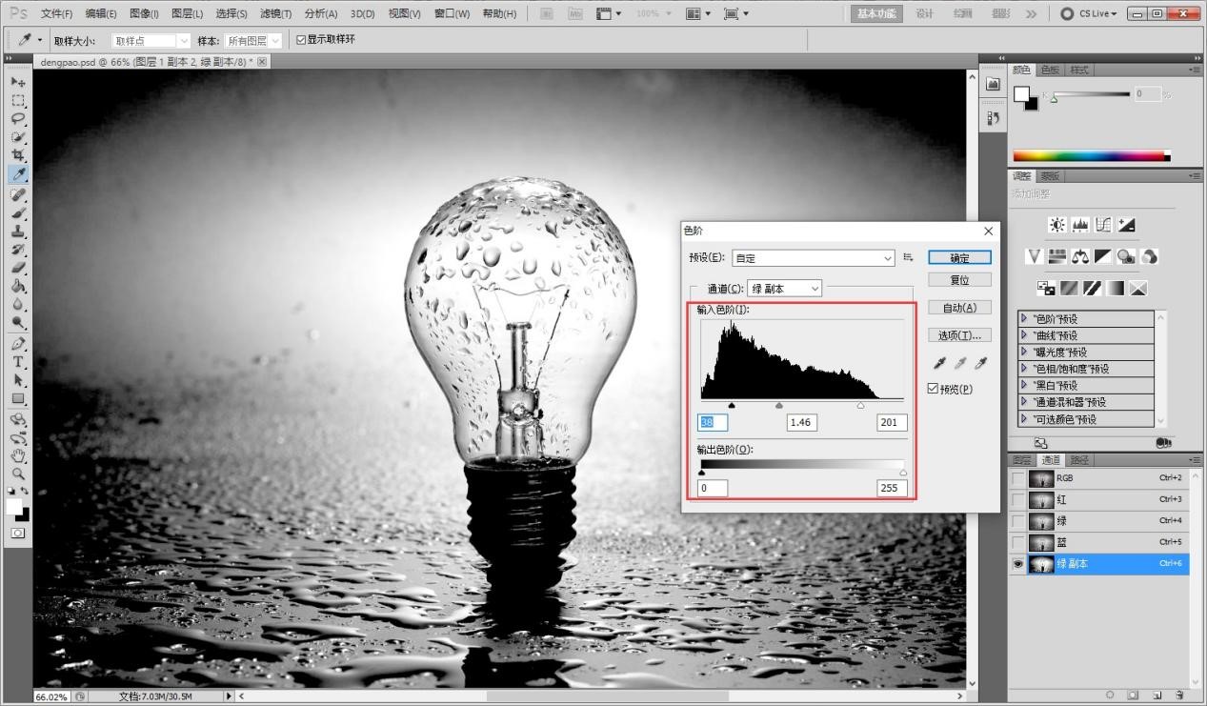The height and width of the screenshot is (706, 1207).
Task: Disable the 预览 preview checkbox
Action: pyautogui.click(x=932, y=388)
